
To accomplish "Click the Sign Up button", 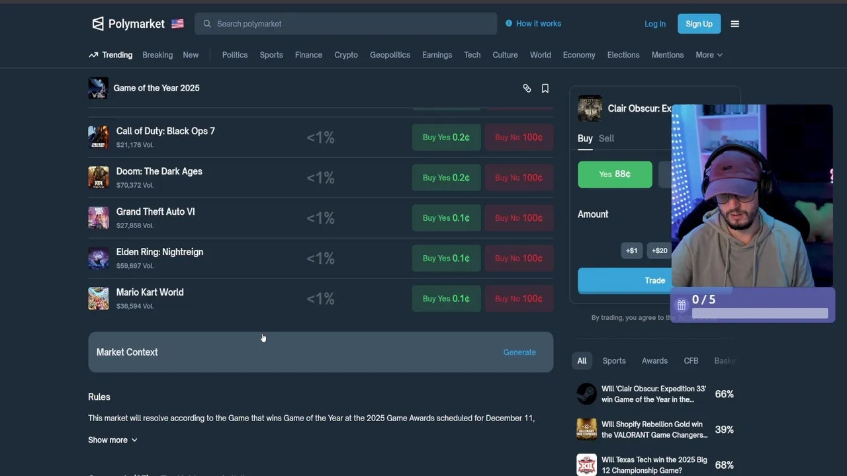I will click(x=699, y=24).
